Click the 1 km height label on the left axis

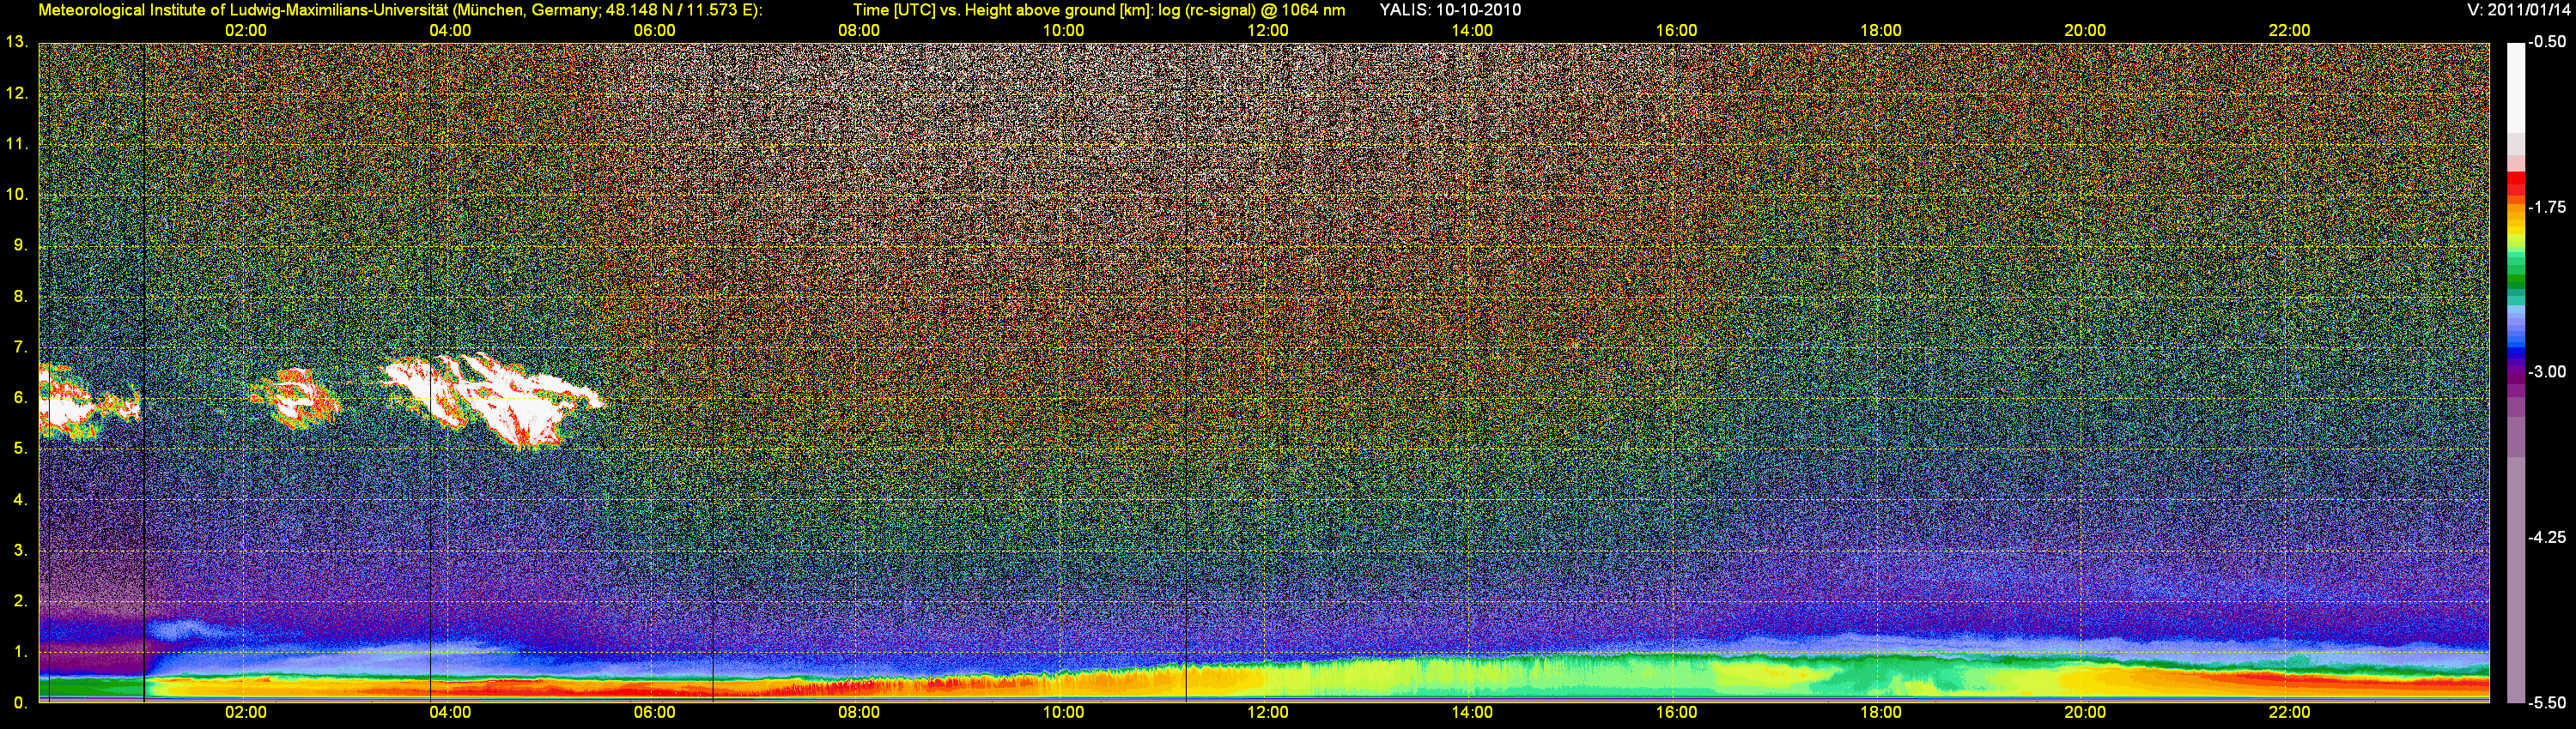pos(19,651)
